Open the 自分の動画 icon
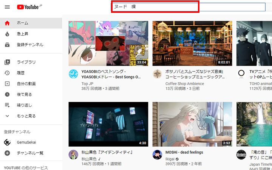The width and height of the screenshot is (272, 170). click(x=7, y=83)
